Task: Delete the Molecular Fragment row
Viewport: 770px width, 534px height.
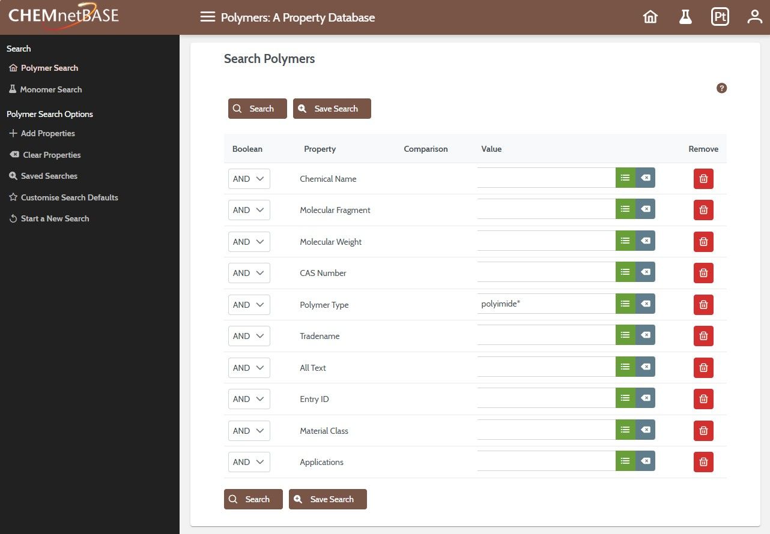Action: (703, 210)
